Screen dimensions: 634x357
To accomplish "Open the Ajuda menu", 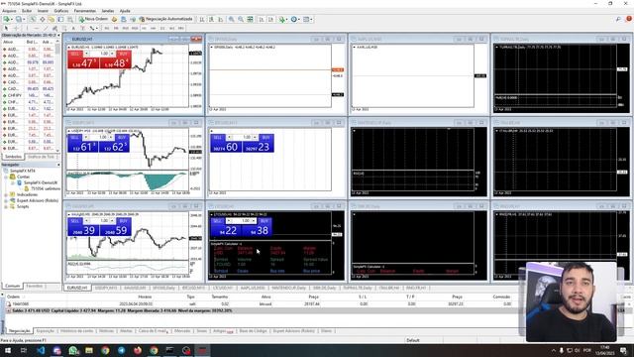I will [x=125, y=11].
